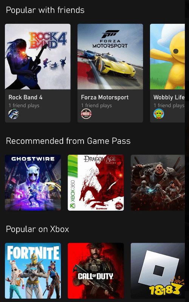Open the Roblox game tile
The height and width of the screenshot is (302, 189).
point(158,271)
